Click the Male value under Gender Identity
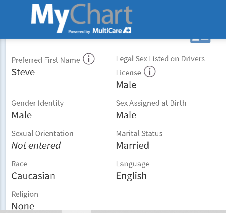Image resolution: width=226 pixels, height=213 pixels. tap(22, 115)
